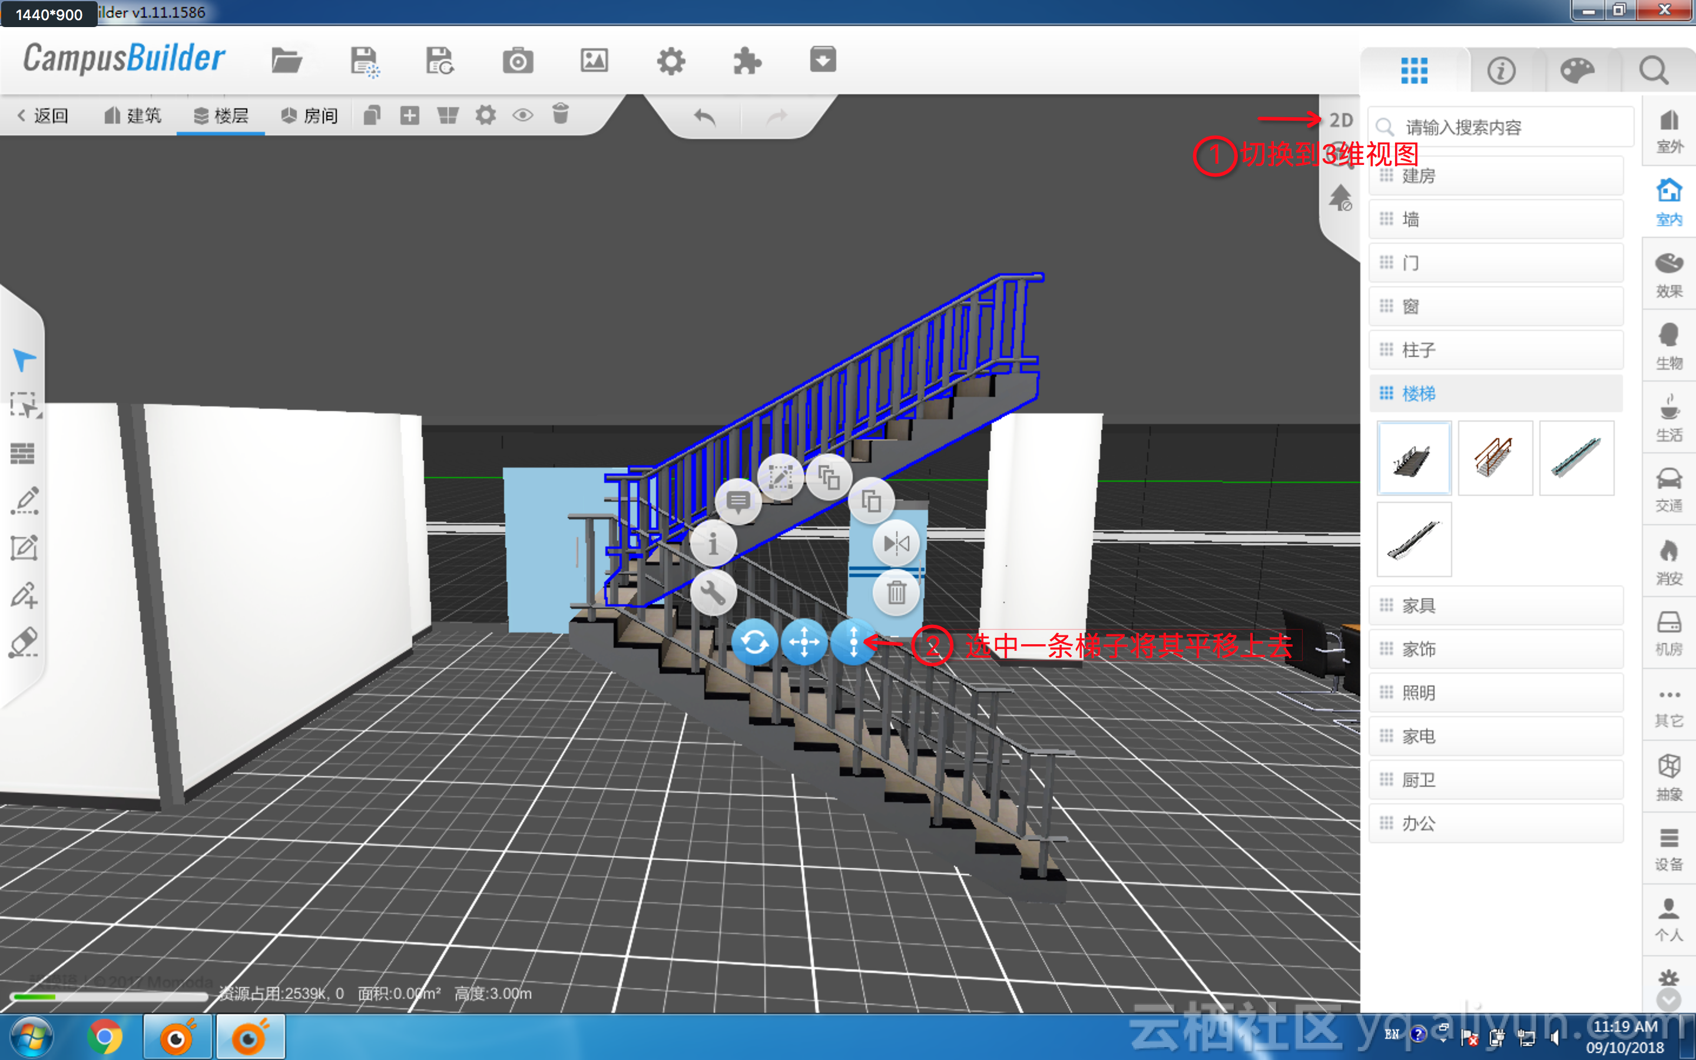The width and height of the screenshot is (1696, 1060).
Task: Toggle floor visibility eye icon
Action: click(x=523, y=115)
